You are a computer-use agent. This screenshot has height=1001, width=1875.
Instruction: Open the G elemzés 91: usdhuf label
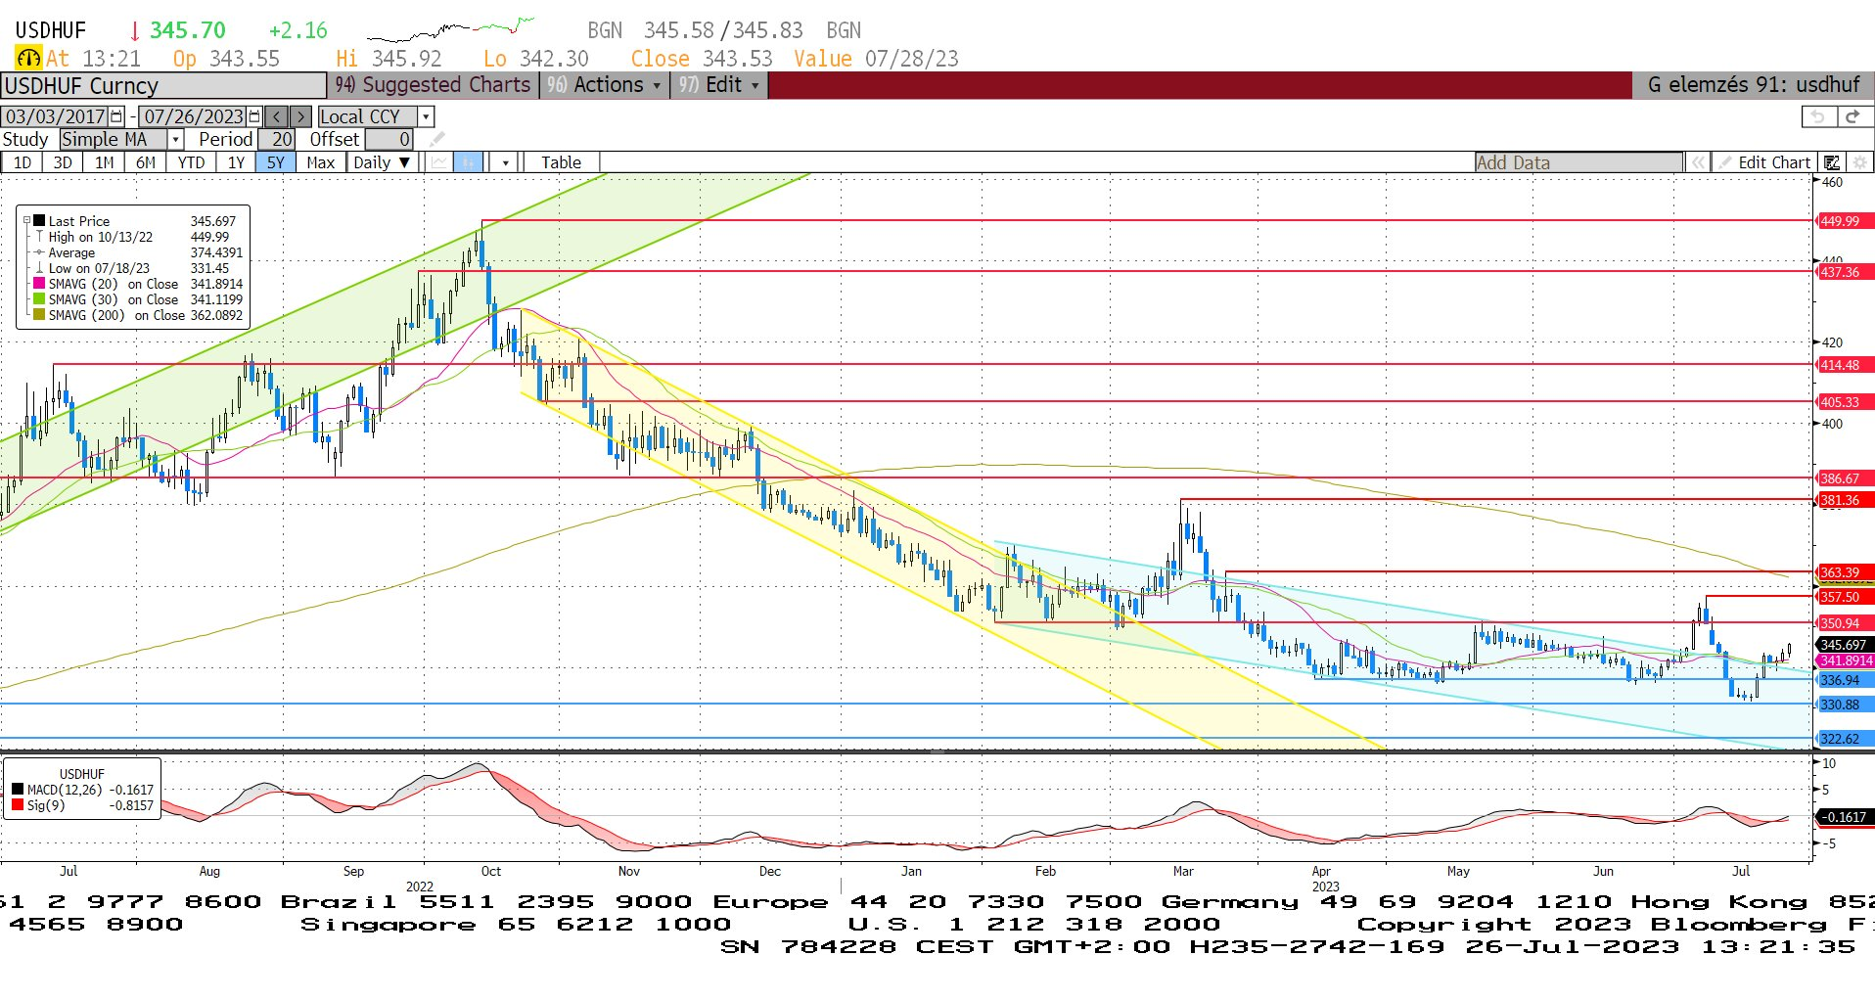[1753, 85]
